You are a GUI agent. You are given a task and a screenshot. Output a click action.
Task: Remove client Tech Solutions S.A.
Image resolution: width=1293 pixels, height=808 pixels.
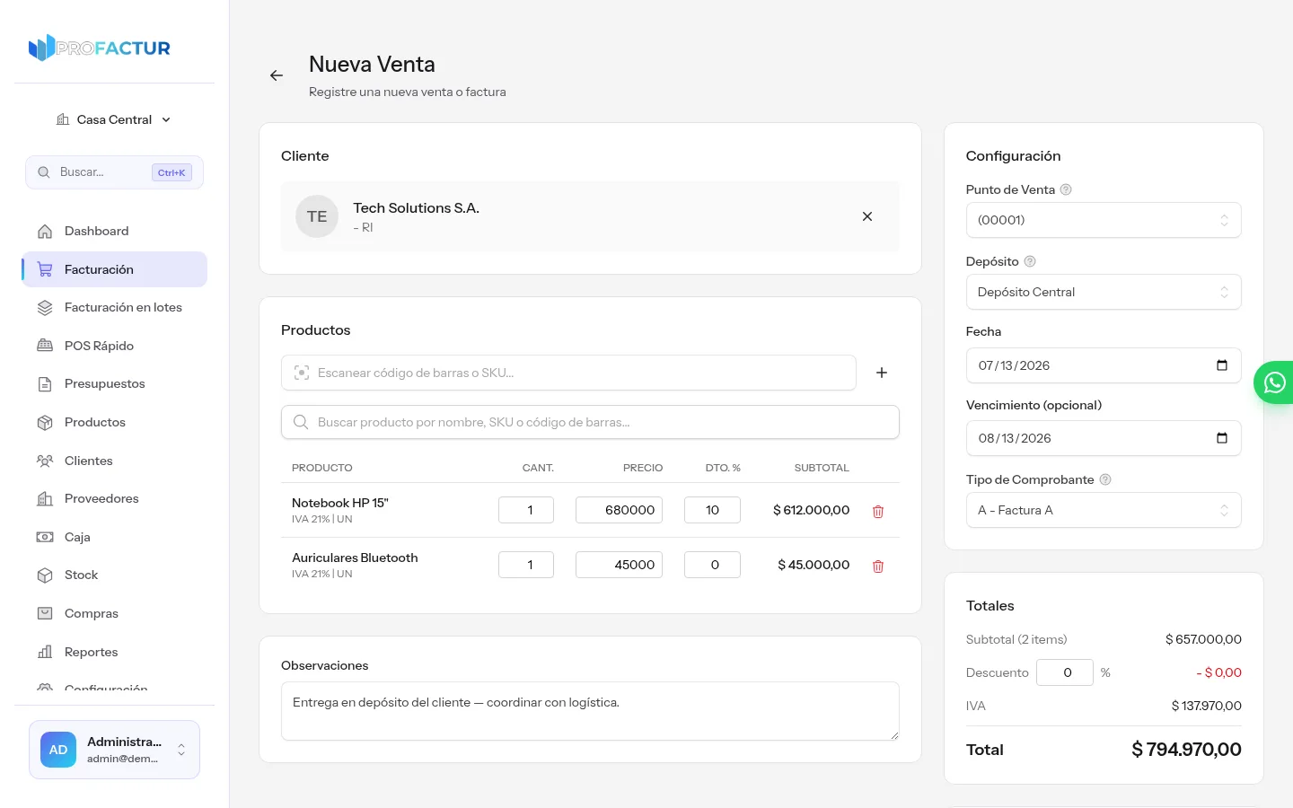(x=867, y=216)
